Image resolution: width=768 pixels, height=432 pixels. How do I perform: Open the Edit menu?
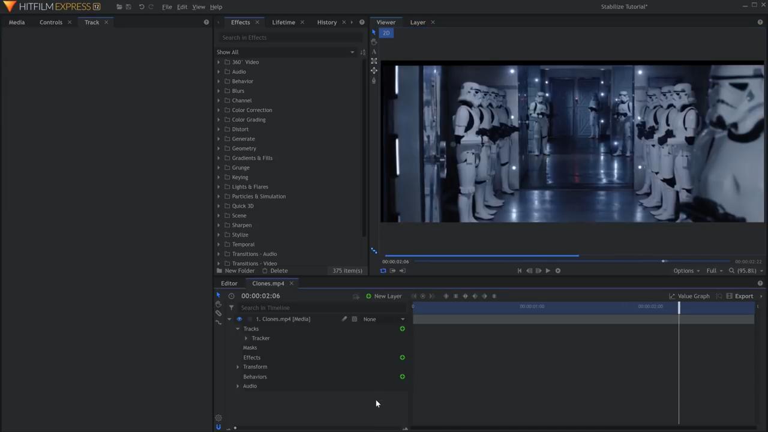tap(182, 7)
